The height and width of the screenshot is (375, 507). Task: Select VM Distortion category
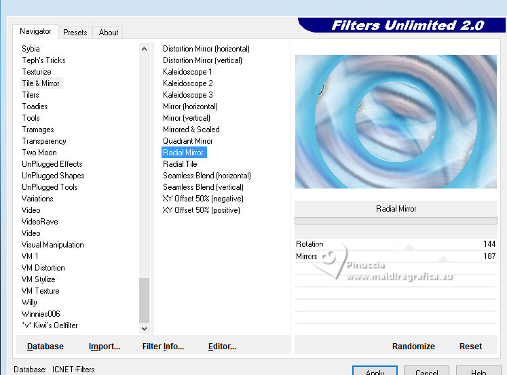pos(43,268)
